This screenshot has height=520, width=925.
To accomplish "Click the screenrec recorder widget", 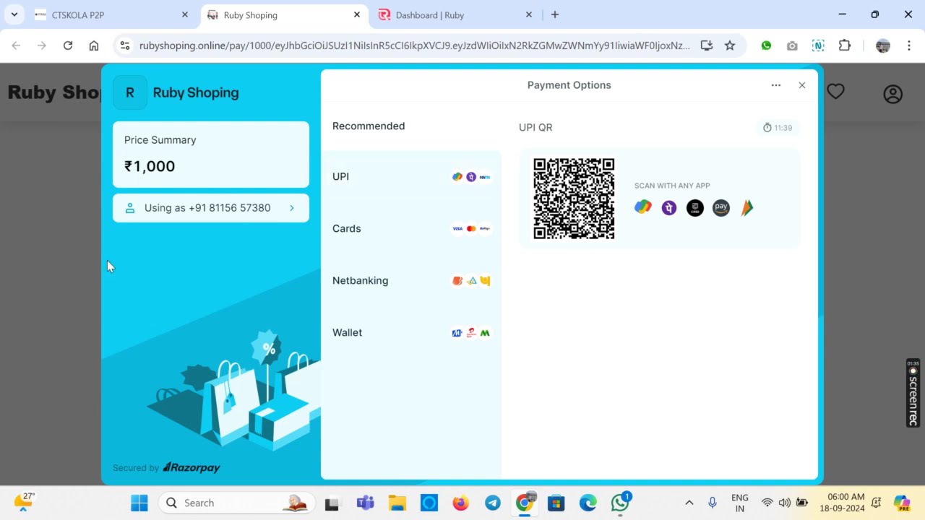I will 913,394.
